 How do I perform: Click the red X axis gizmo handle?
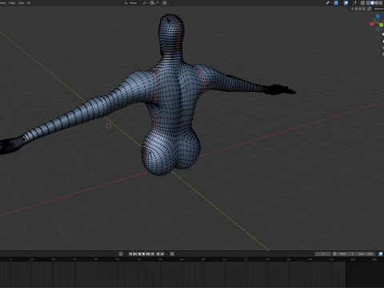coord(371,24)
